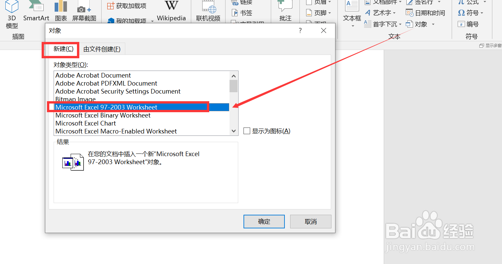Close the 对象 dialog
502x264 pixels.
(x=323, y=31)
